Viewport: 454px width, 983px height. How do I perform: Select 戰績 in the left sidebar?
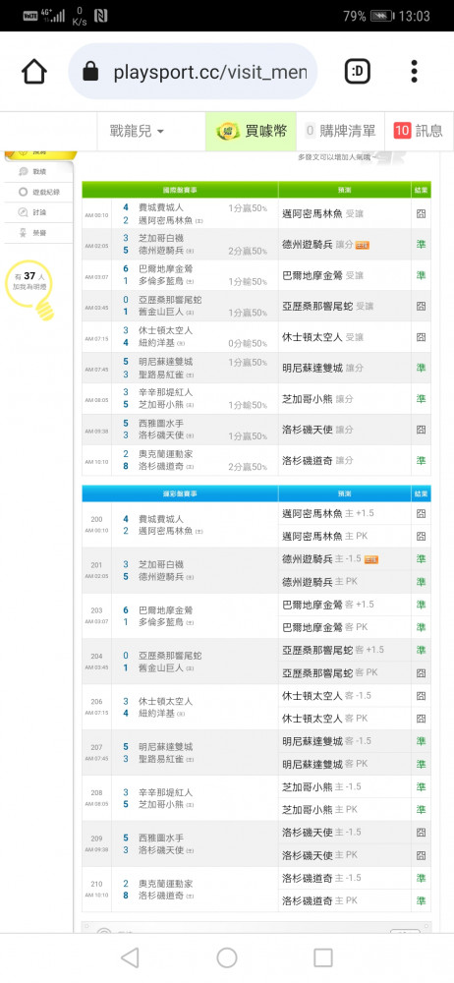click(x=37, y=172)
